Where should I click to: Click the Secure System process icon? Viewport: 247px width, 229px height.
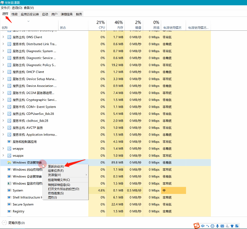[9, 204]
